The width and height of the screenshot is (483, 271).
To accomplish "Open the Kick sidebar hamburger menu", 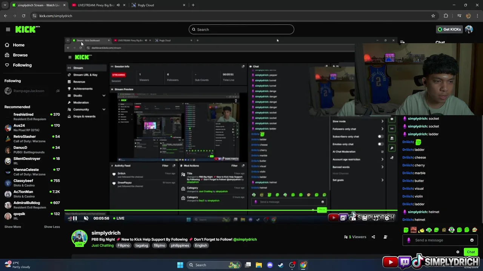I will 8,29.
